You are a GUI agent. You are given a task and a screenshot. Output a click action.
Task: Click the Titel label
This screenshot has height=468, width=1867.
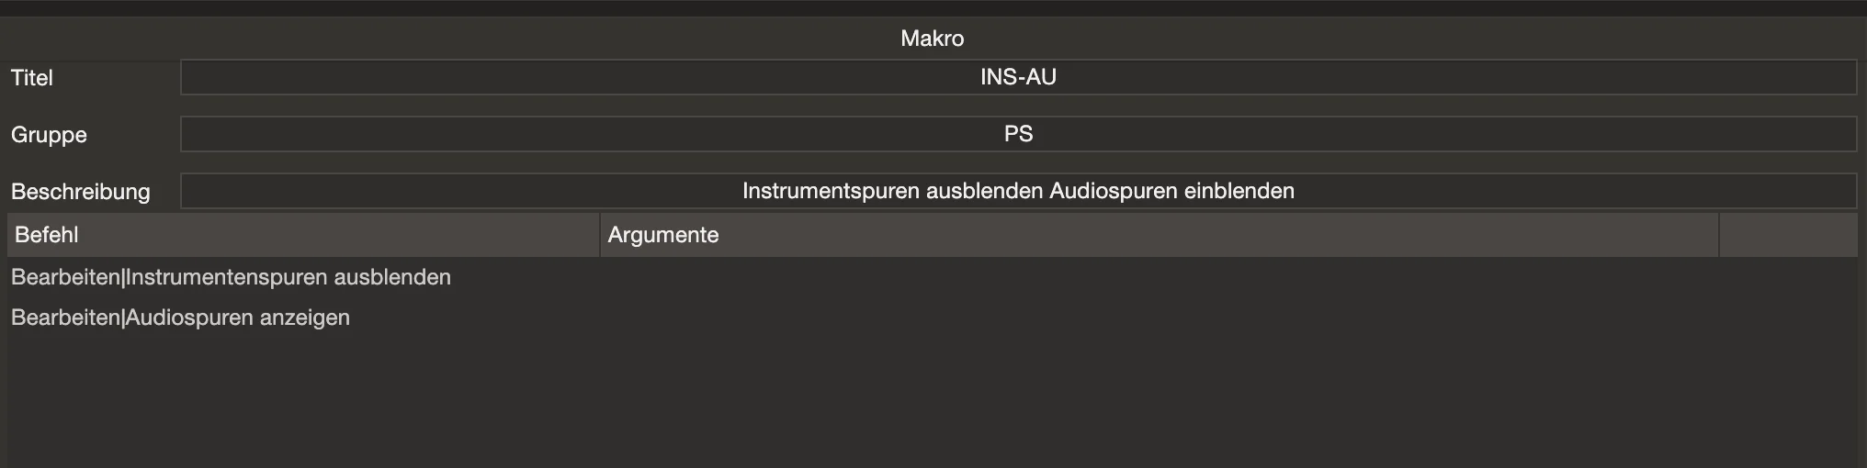click(x=32, y=78)
